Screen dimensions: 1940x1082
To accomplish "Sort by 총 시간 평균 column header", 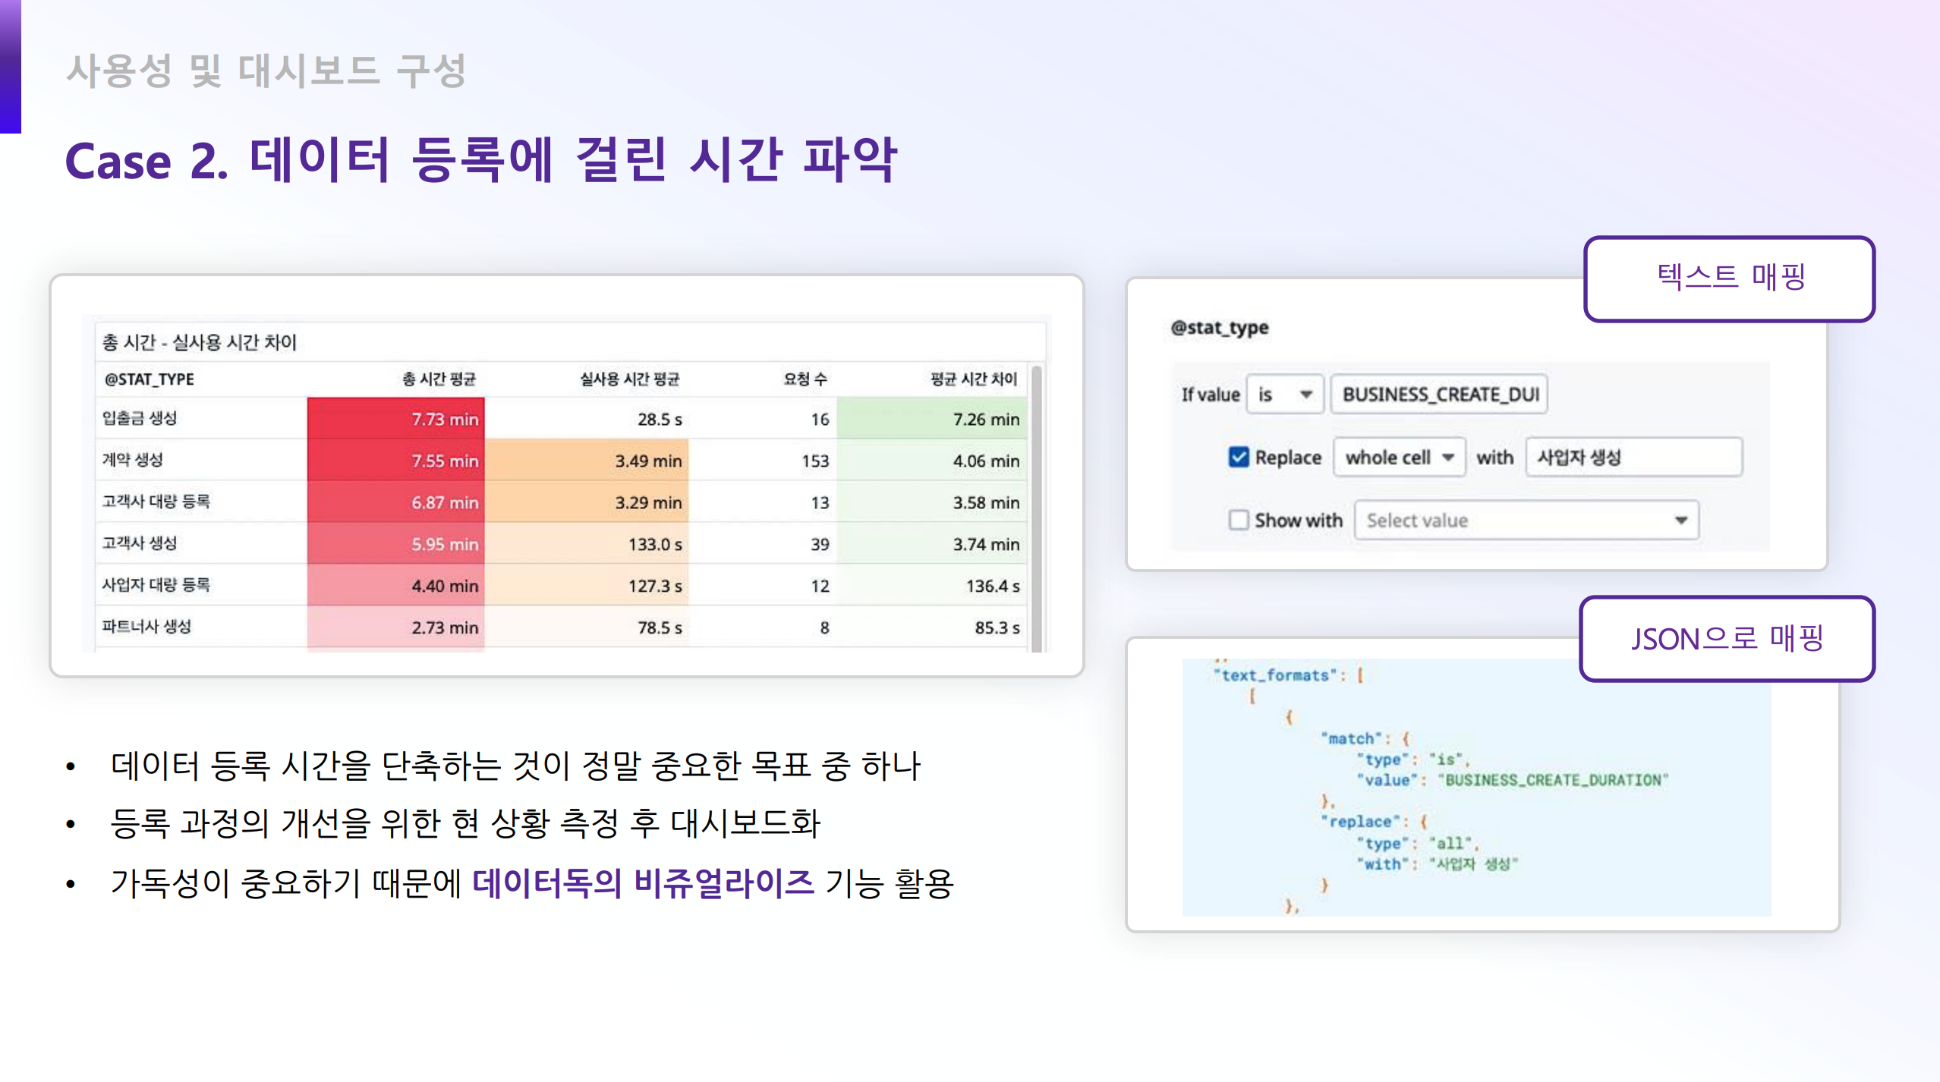I will 439,379.
